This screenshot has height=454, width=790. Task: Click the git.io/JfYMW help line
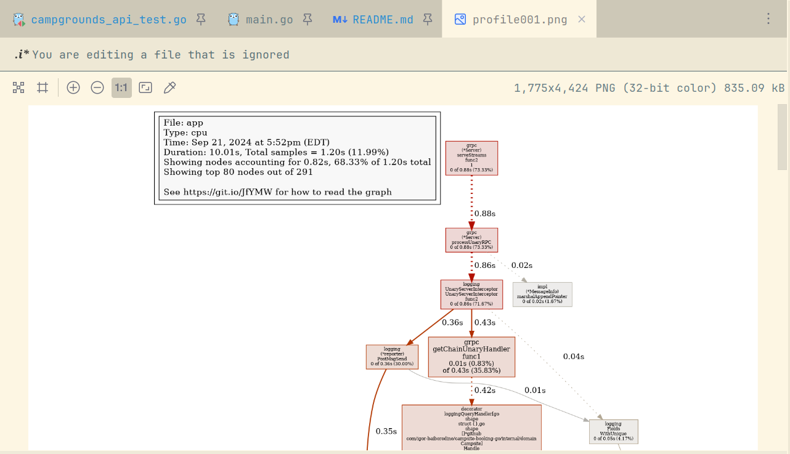point(277,192)
